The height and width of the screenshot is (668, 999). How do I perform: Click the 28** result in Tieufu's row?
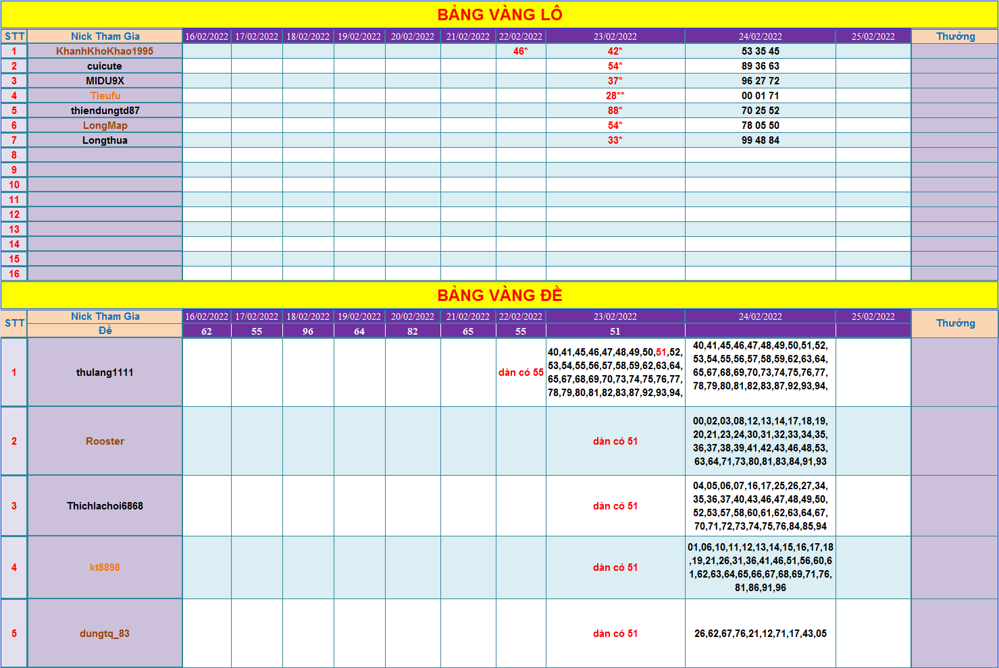(x=615, y=96)
